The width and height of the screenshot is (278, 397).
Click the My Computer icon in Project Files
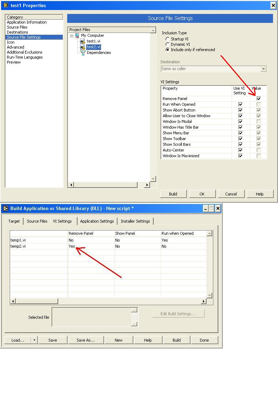pos(77,36)
